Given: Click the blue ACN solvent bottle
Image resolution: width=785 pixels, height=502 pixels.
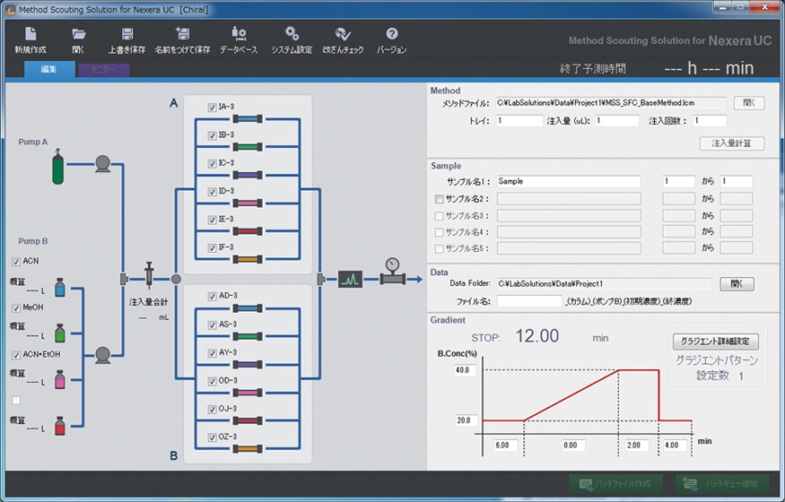Looking at the screenshot, I should pos(59,288).
